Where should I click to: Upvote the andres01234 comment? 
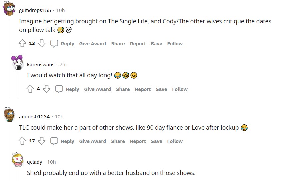[x=22, y=141]
